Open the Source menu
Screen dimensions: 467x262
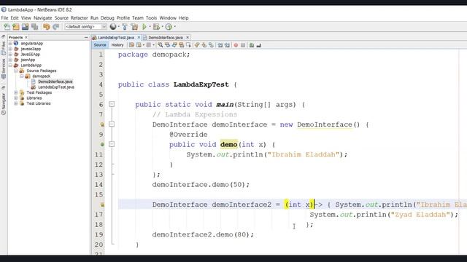coord(61,17)
